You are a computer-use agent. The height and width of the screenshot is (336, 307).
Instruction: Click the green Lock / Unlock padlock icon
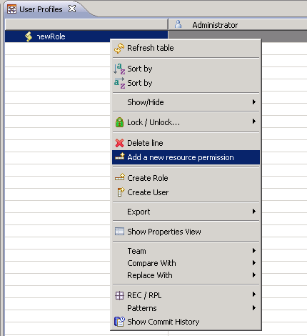[x=119, y=122]
